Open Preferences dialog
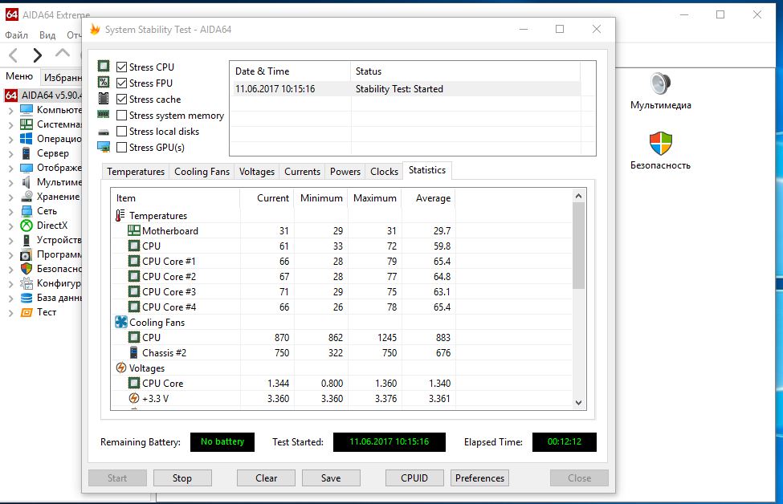This screenshot has height=504, width=783. tap(479, 478)
